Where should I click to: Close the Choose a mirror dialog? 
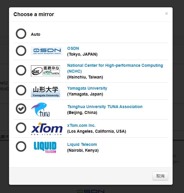pos(166,13)
